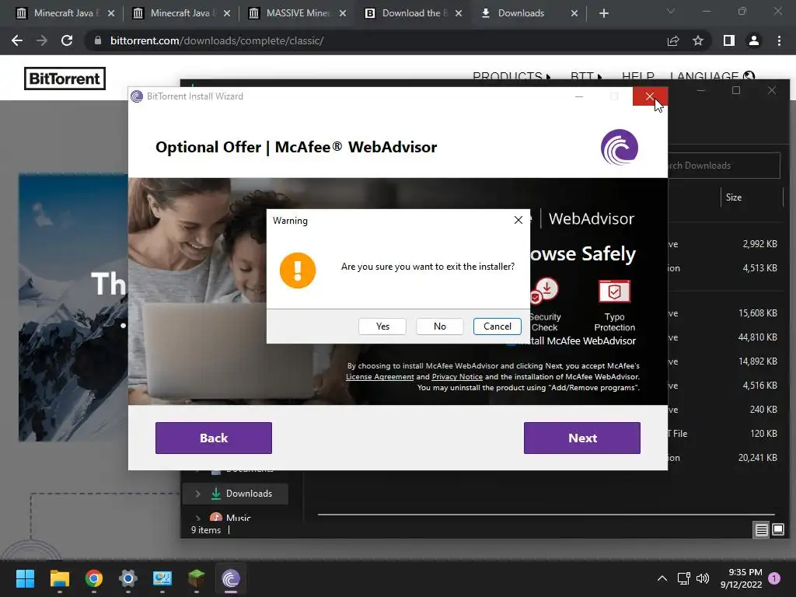This screenshot has width=796, height=597.
Task: Expand Music folder chevron in Explorer
Action: point(198,518)
